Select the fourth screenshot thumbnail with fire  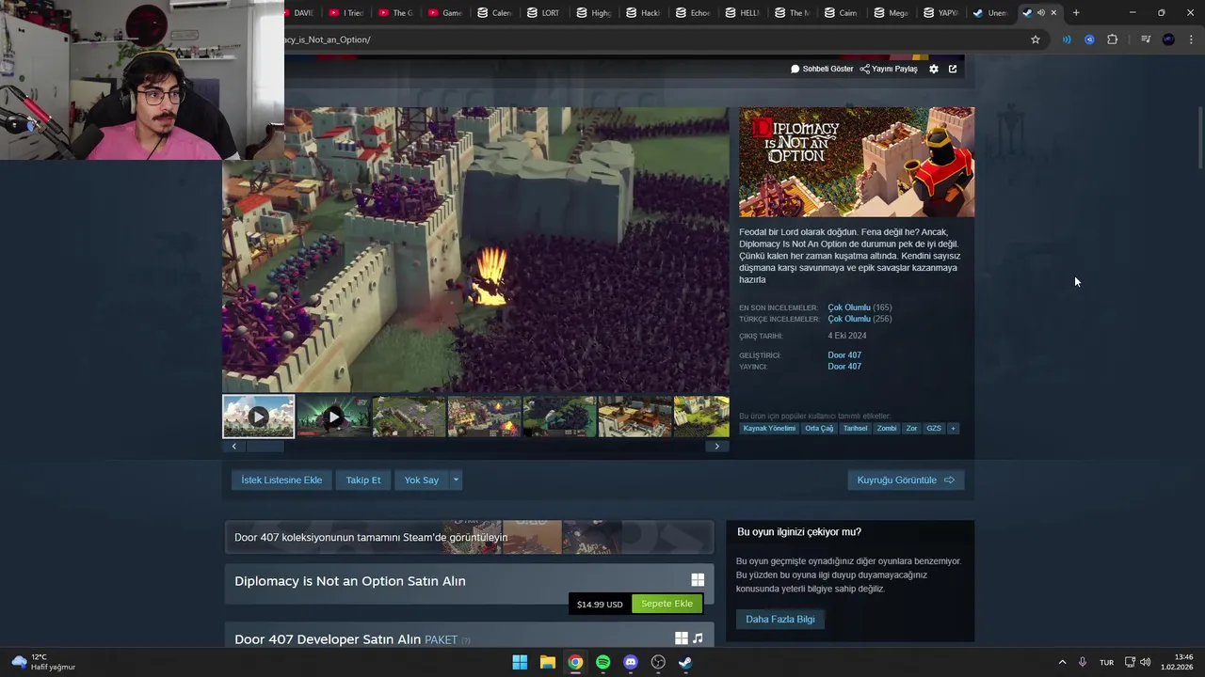(x=484, y=417)
